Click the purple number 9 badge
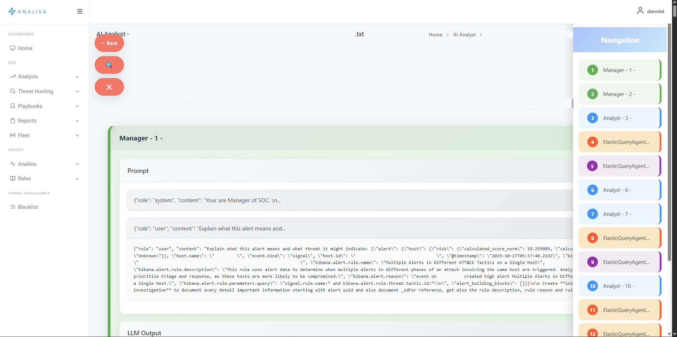 [593, 262]
